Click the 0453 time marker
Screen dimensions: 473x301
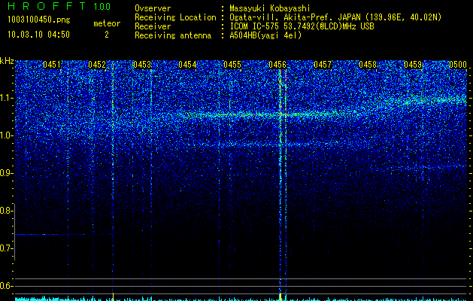click(x=142, y=65)
